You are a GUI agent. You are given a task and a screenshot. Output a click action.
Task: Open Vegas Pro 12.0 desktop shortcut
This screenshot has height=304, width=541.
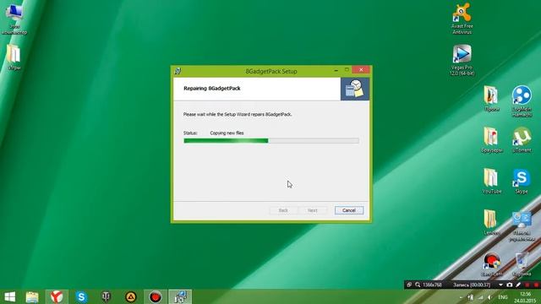pyautogui.click(x=462, y=60)
